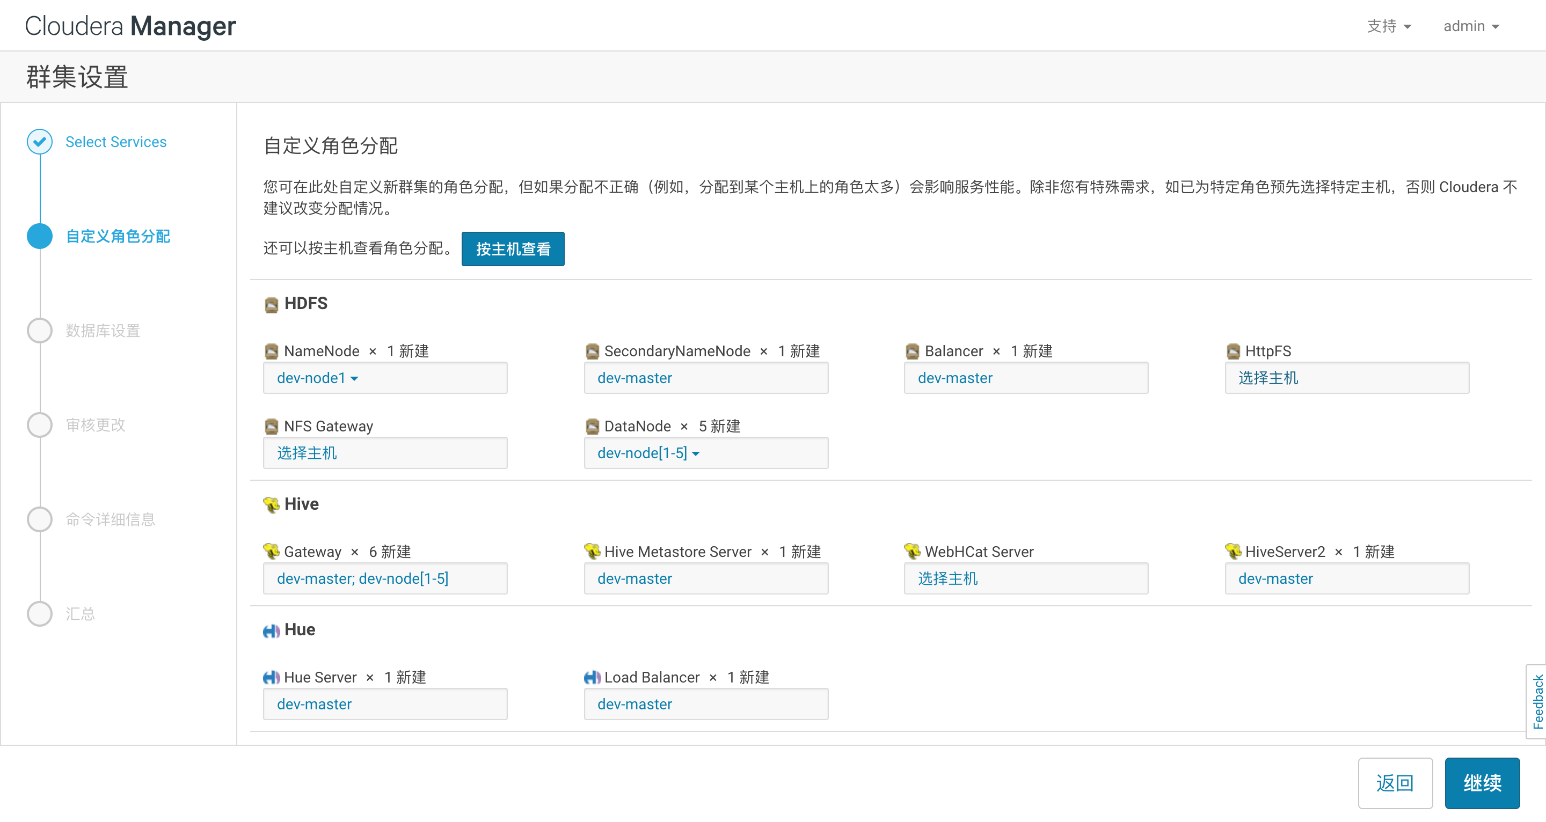Click the 数据库设置 step circle
The width and height of the screenshot is (1546, 822).
point(40,331)
